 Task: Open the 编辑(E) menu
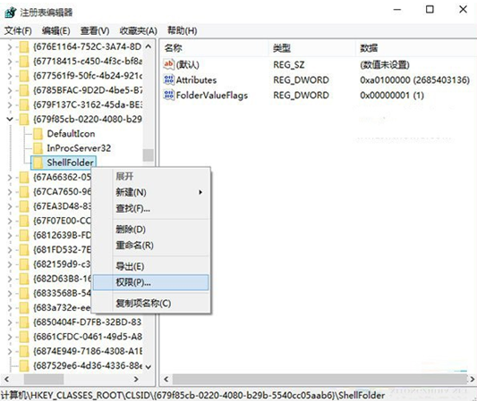pos(56,30)
